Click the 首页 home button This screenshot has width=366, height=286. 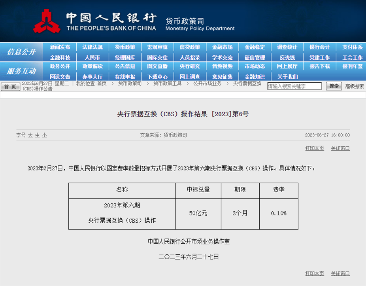(x=10, y=87)
